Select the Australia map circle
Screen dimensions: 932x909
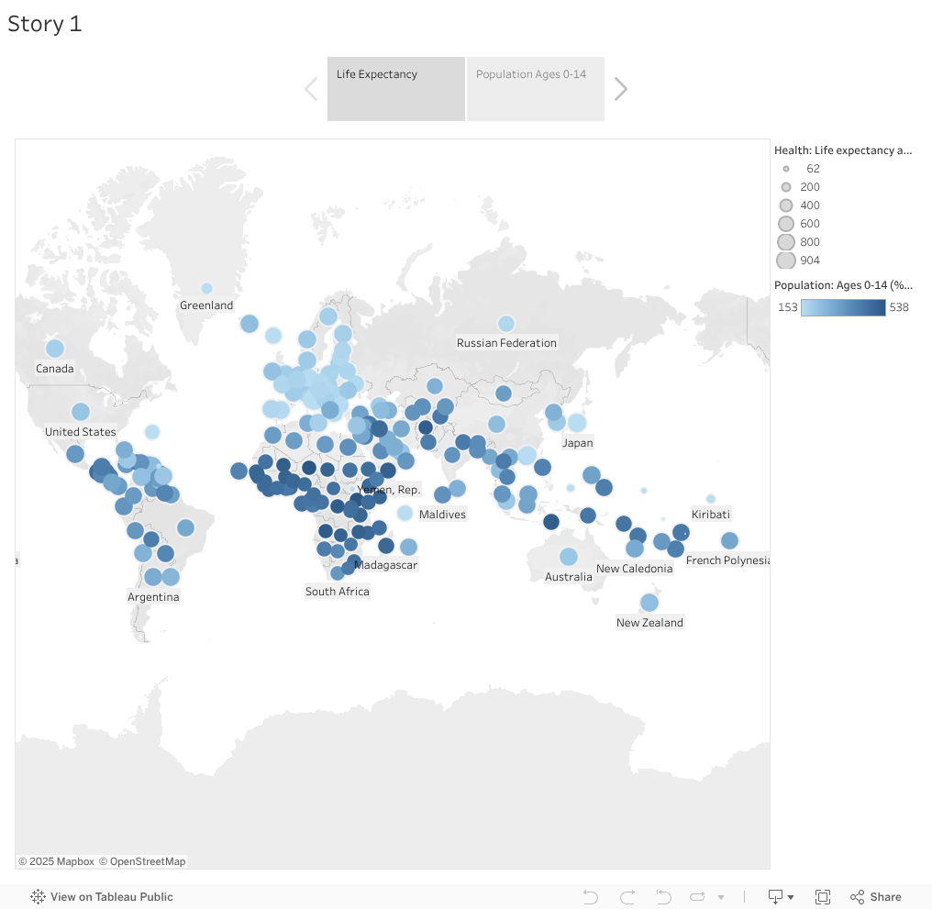(x=569, y=557)
